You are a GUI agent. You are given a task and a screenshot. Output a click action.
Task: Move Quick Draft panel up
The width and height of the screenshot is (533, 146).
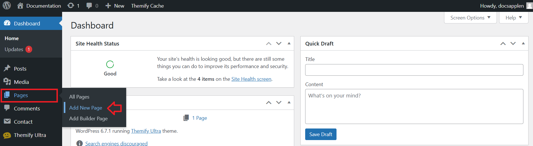(x=503, y=43)
